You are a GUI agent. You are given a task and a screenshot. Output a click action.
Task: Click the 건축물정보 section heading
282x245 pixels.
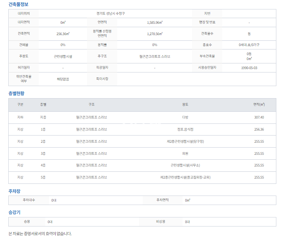point(18,5)
